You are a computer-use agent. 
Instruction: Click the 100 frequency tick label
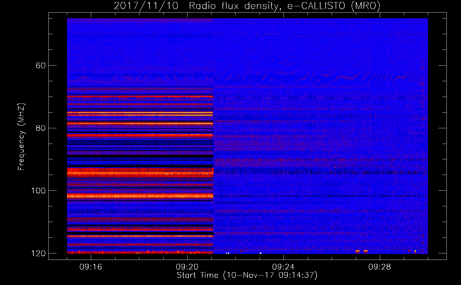pyautogui.click(x=38, y=191)
